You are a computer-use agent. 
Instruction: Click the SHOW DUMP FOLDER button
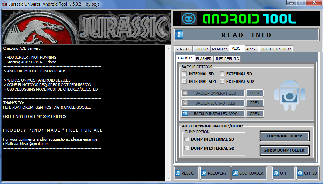tap(285, 150)
